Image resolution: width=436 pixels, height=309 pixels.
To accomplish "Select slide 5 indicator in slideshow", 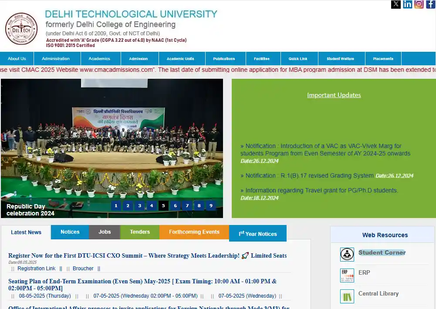I will pos(163,206).
